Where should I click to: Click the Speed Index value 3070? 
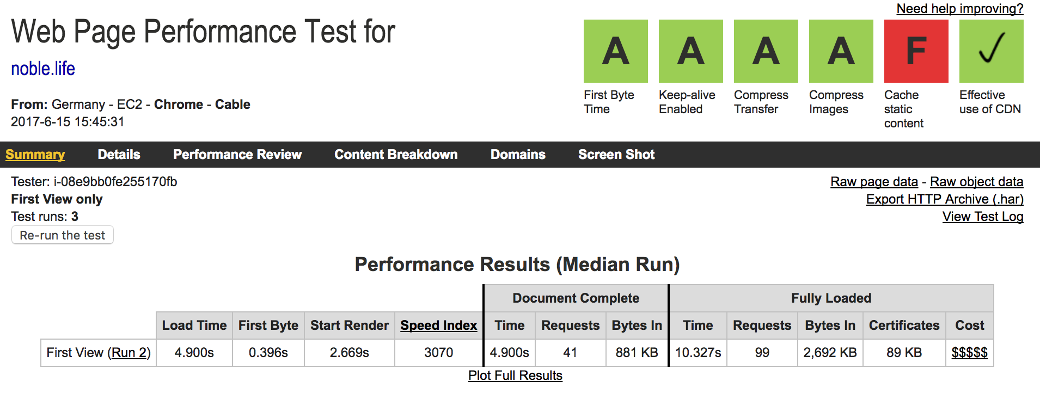click(x=439, y=353)
